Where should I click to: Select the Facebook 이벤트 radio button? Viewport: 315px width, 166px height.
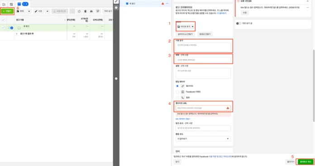177,92
